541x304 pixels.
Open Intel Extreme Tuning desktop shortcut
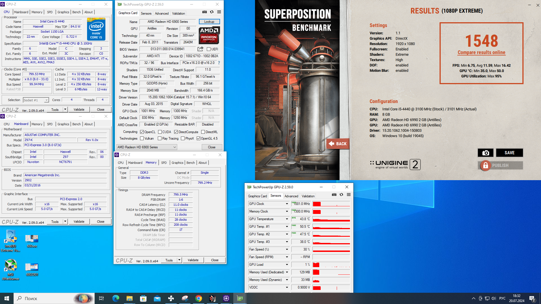coord(10,241)
